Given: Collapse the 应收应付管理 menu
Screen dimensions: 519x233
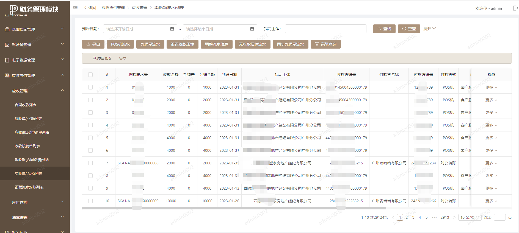Looking at the screenshot, I should coord(62,75).
